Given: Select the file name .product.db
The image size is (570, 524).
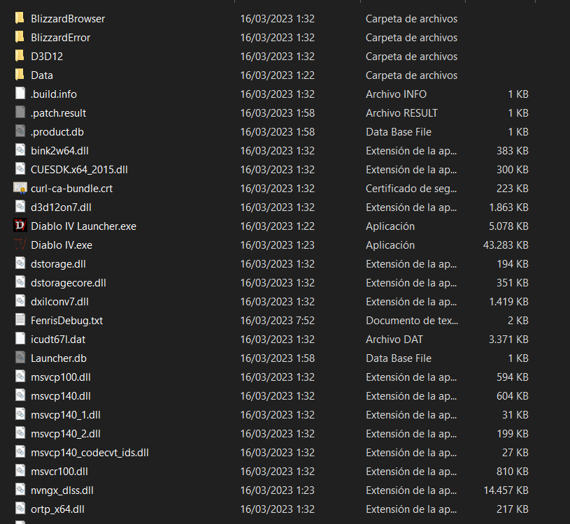Looking at the screenshot, I should click(x=57, y=132).
